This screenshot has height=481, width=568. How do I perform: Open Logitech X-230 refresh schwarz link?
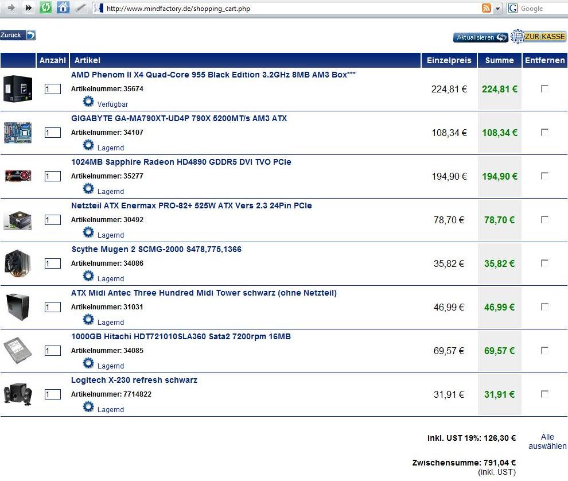pos(134,380)
